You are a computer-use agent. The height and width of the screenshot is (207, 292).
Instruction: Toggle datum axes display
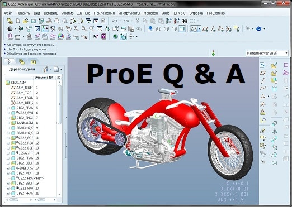click(213, 29)
